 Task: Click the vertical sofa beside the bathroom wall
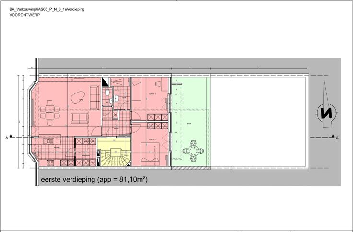(x=94, y=97)
